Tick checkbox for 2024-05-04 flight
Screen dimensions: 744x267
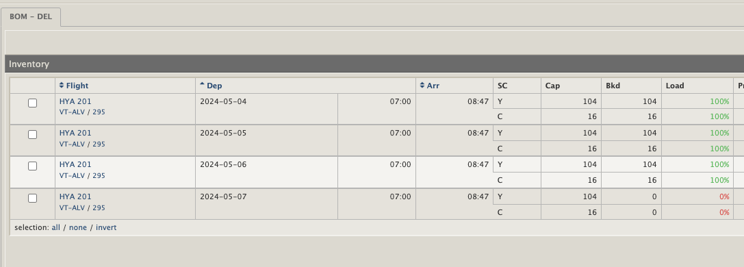tap(32, 103)
